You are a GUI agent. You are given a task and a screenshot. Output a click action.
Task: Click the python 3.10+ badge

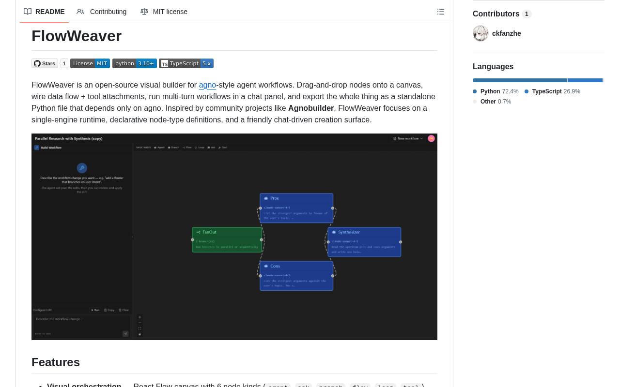[x=135, y=63]
